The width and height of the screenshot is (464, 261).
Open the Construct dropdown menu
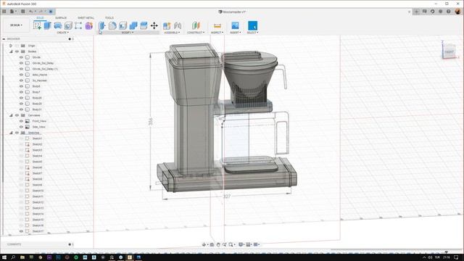click(x=196, y=32)
